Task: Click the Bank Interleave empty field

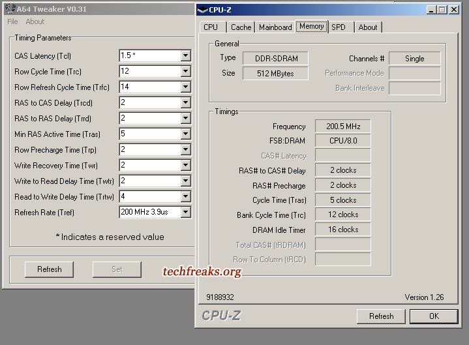Action: [x=415, y=88]
